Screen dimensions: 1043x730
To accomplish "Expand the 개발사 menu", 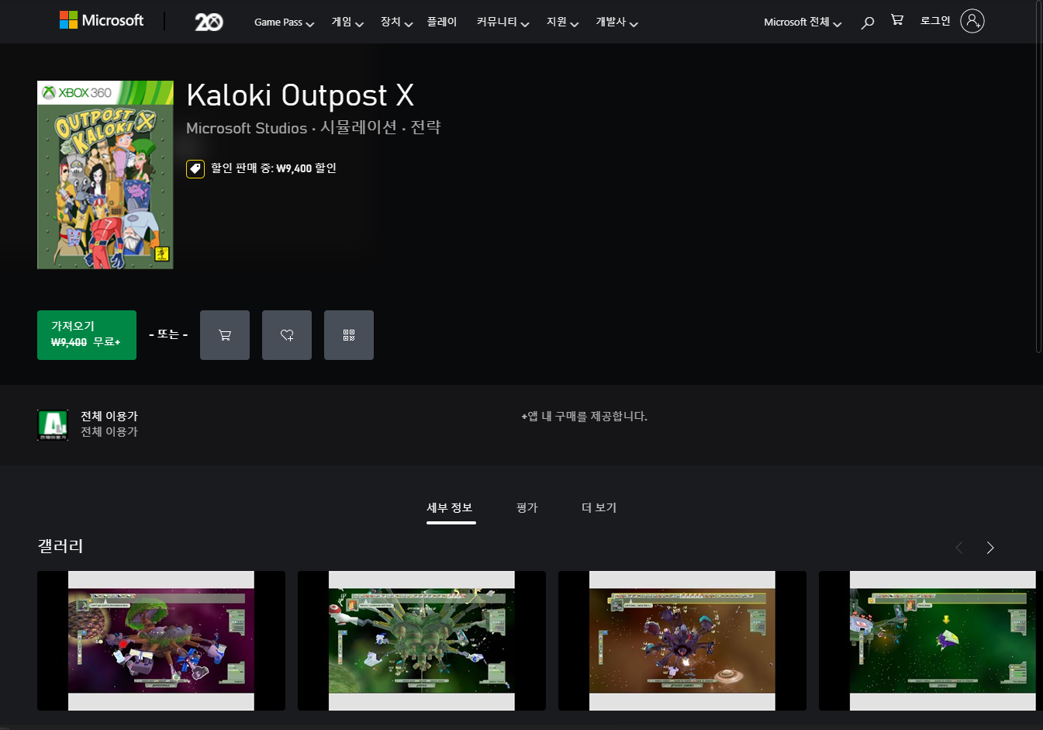I will (x=616, y=22).
